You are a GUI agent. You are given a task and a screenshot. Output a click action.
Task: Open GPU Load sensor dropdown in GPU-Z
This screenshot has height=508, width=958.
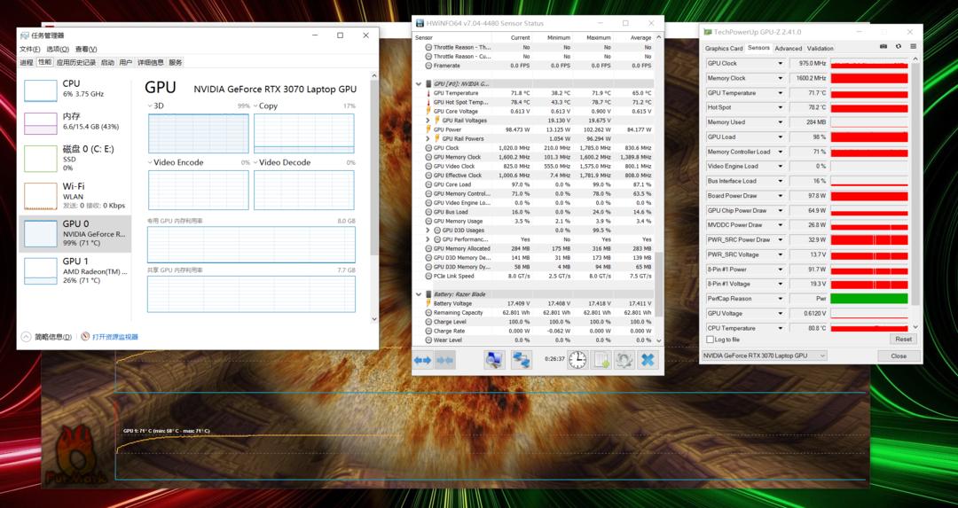click(781, 137)
